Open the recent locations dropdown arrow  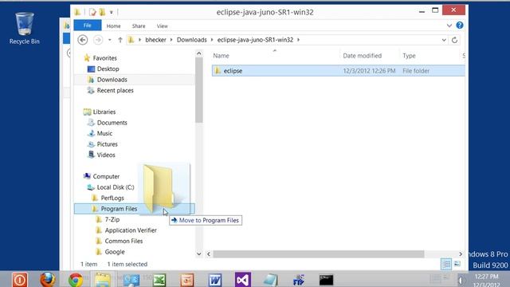pos(110,40)
